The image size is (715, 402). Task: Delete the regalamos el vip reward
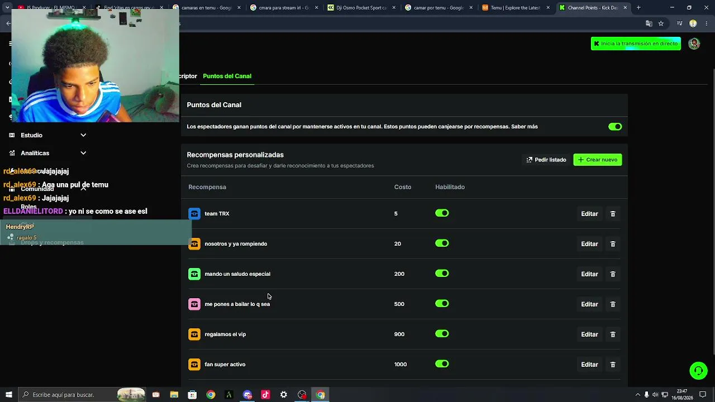click(613, 334)
